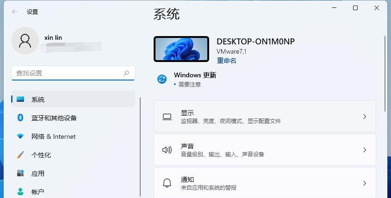This screenshot has height=198, width=391.
Task: Open the xin lin profile avatar
Action: point(25,41)
